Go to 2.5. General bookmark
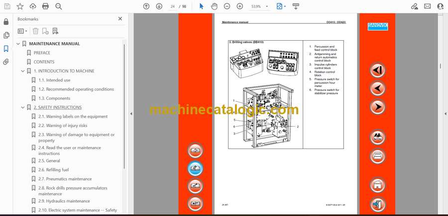The width and height of the screenshot is (448, 216). click(x=49, y=161)
